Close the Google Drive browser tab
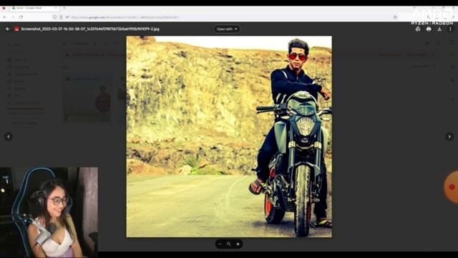 click(x=56, y=8)
